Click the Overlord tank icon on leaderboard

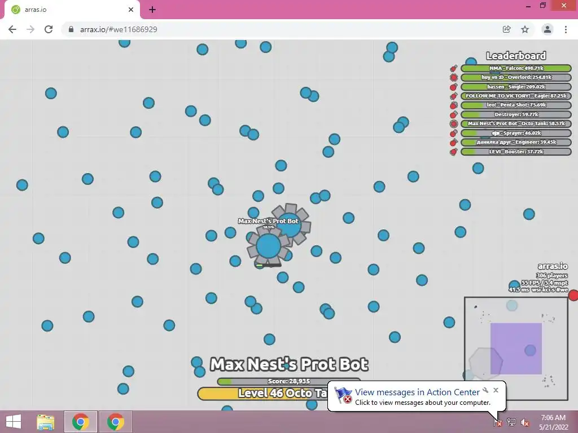tap(454, 77)
